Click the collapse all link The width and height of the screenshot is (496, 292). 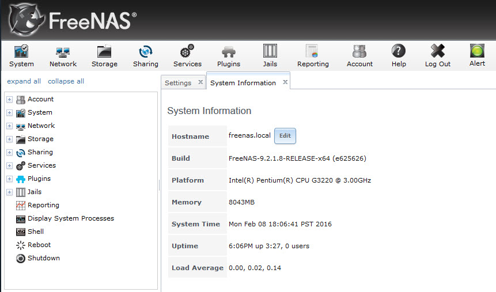tap(66, 81)
